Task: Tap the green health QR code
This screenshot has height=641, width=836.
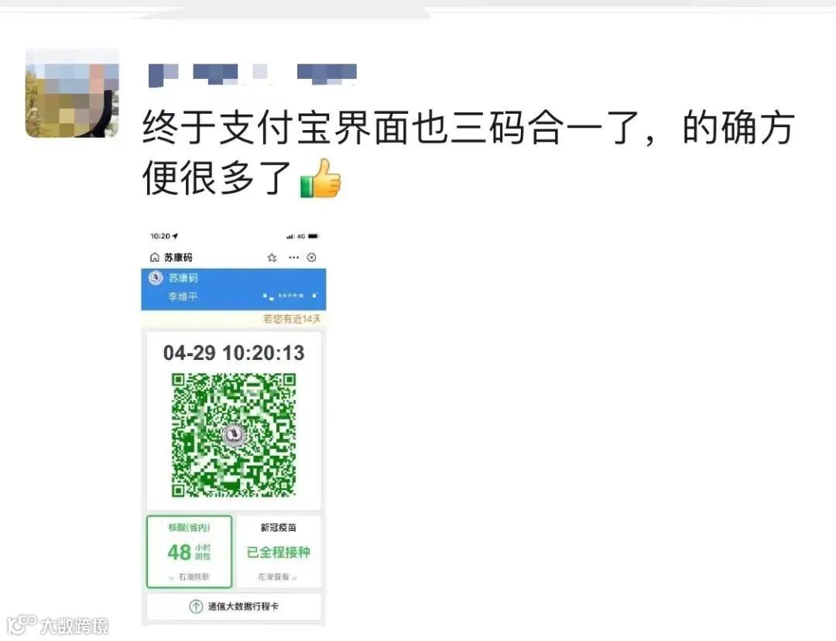Action: pyautogui.click(x=234, y=434)
